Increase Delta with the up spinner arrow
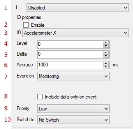The width and height of the screenshot is (133, 129). (106, 53)
